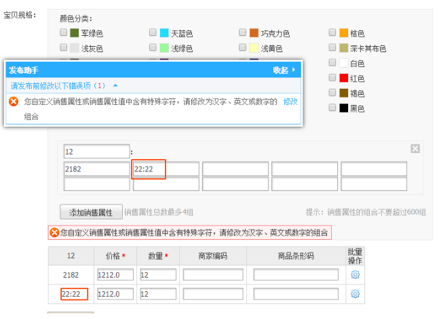Image resolution: width=439 pixels, height=319 pixels.
Task: Click the empty value field right of 22:22
Action: coord(235,169)
